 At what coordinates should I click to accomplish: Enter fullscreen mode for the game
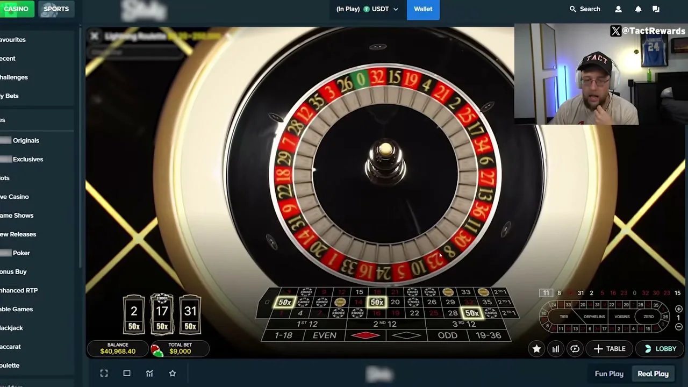(x=104, y=373)
